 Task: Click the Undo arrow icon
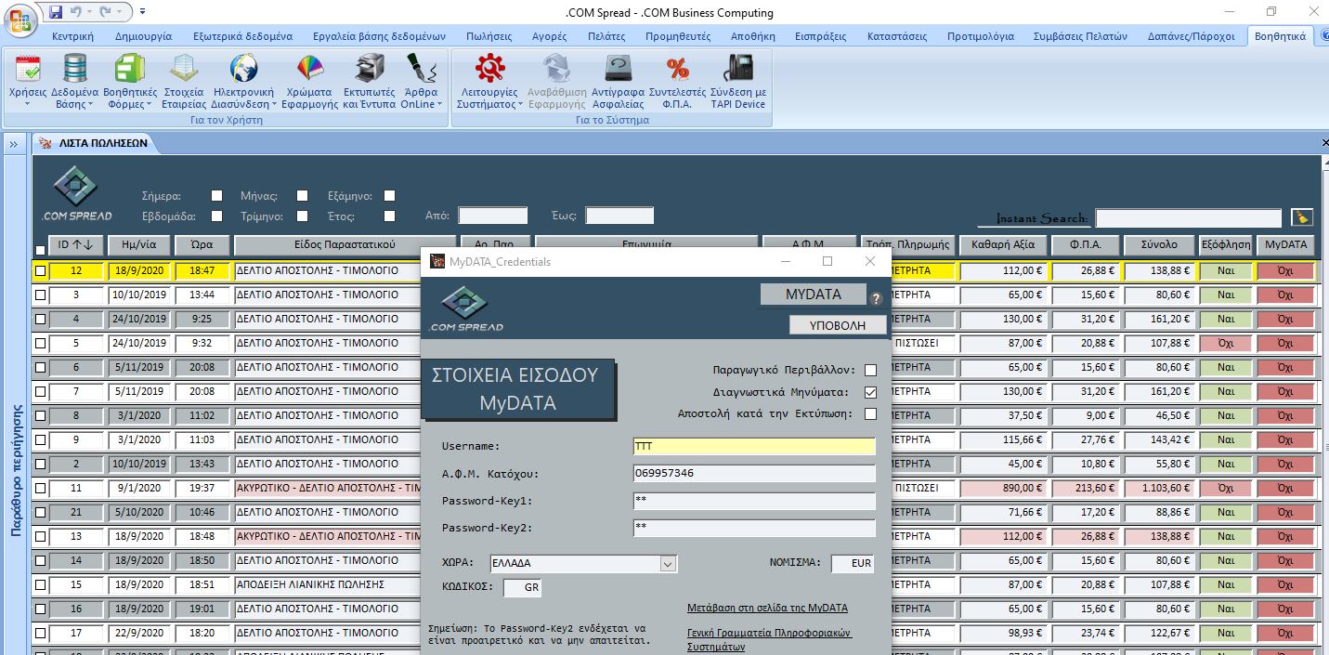coord(76,12)
